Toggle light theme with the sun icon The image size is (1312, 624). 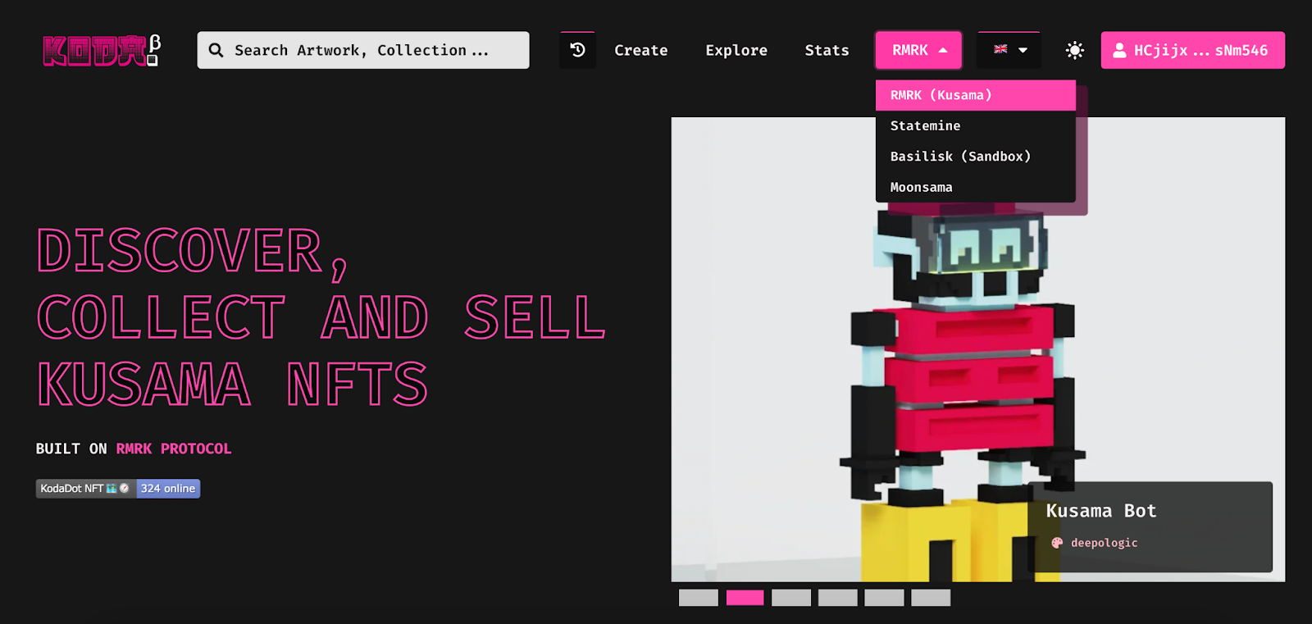click(x=1074, y=50)
